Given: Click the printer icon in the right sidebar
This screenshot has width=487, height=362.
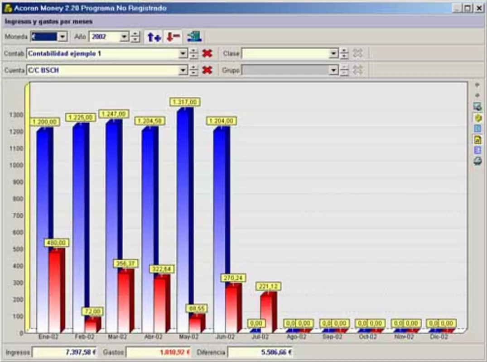Looking at the screenshot, I should 477,161.
